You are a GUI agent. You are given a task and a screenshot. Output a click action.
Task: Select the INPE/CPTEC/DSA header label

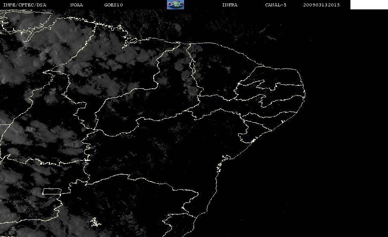[x=24, y=5]
